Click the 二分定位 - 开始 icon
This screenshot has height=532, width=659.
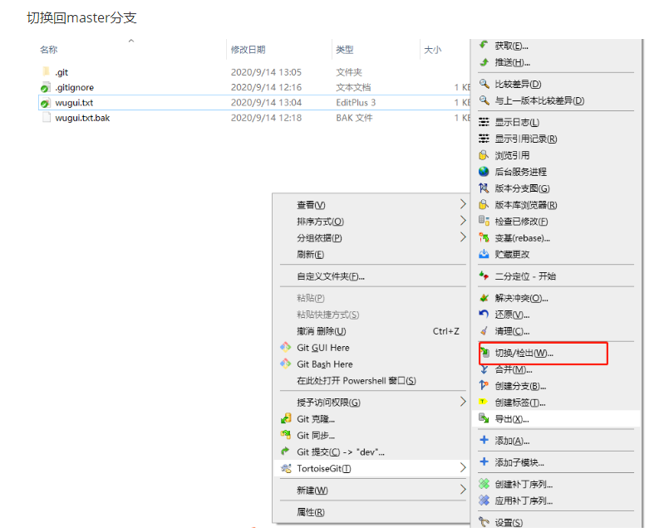tap(484, 276)
